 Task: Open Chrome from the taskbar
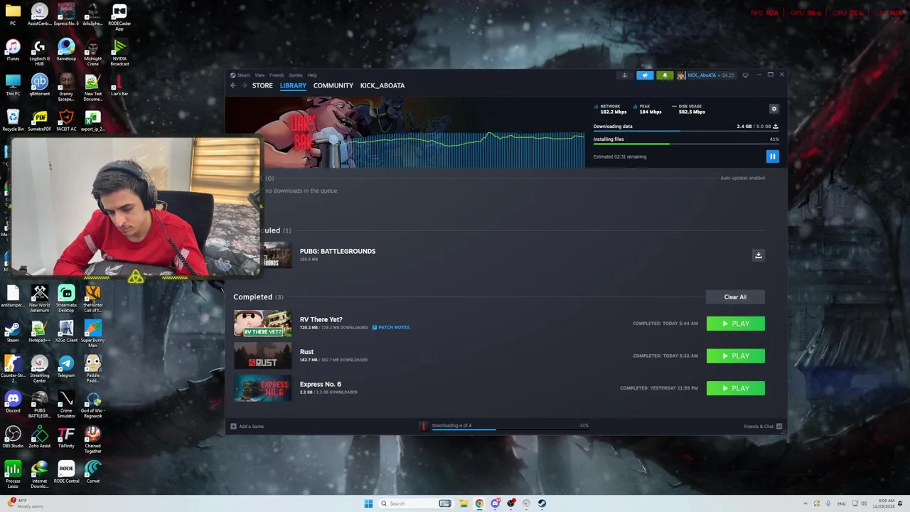[x=479, y=503]
